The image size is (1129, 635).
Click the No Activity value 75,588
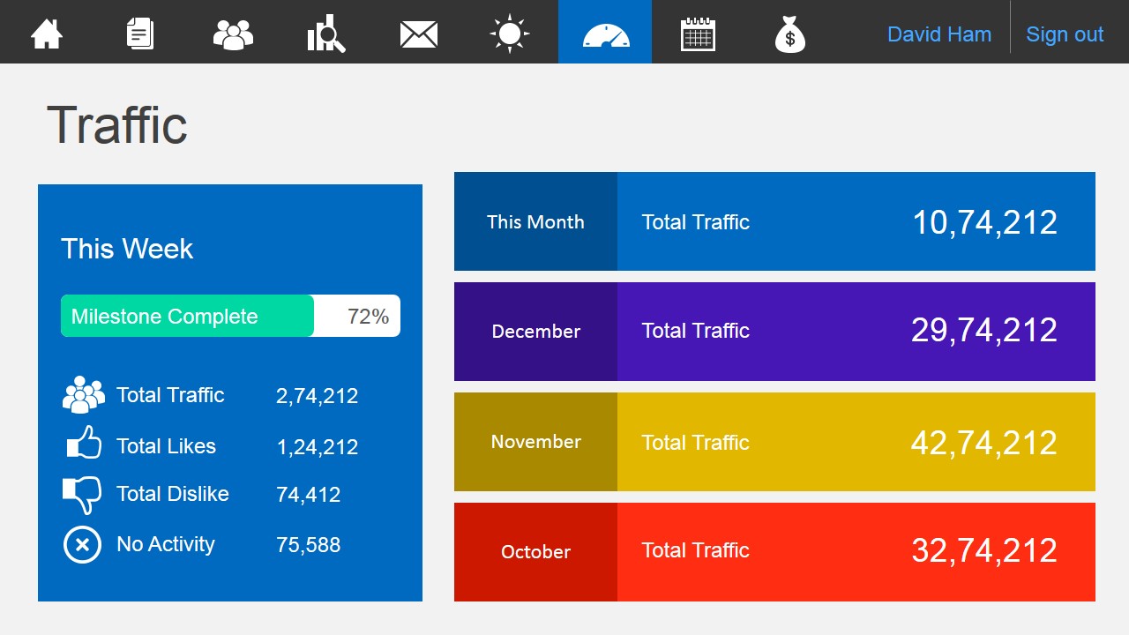[x=309, y=545]
